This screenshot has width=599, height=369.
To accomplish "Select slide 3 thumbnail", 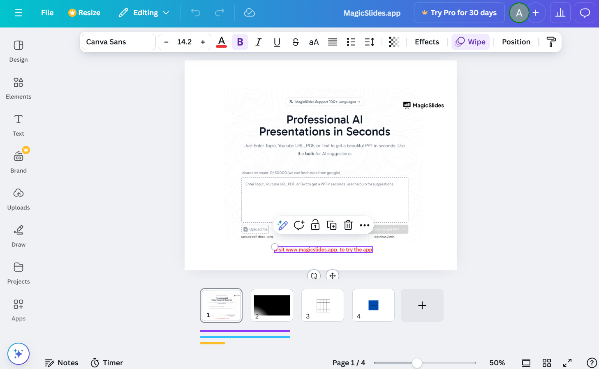I will click(x=323, y=305).
